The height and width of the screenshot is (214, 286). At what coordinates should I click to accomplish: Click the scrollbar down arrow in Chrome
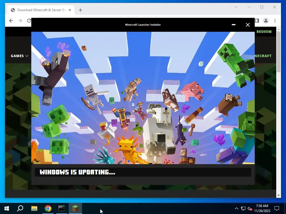[x=278, y=195]
